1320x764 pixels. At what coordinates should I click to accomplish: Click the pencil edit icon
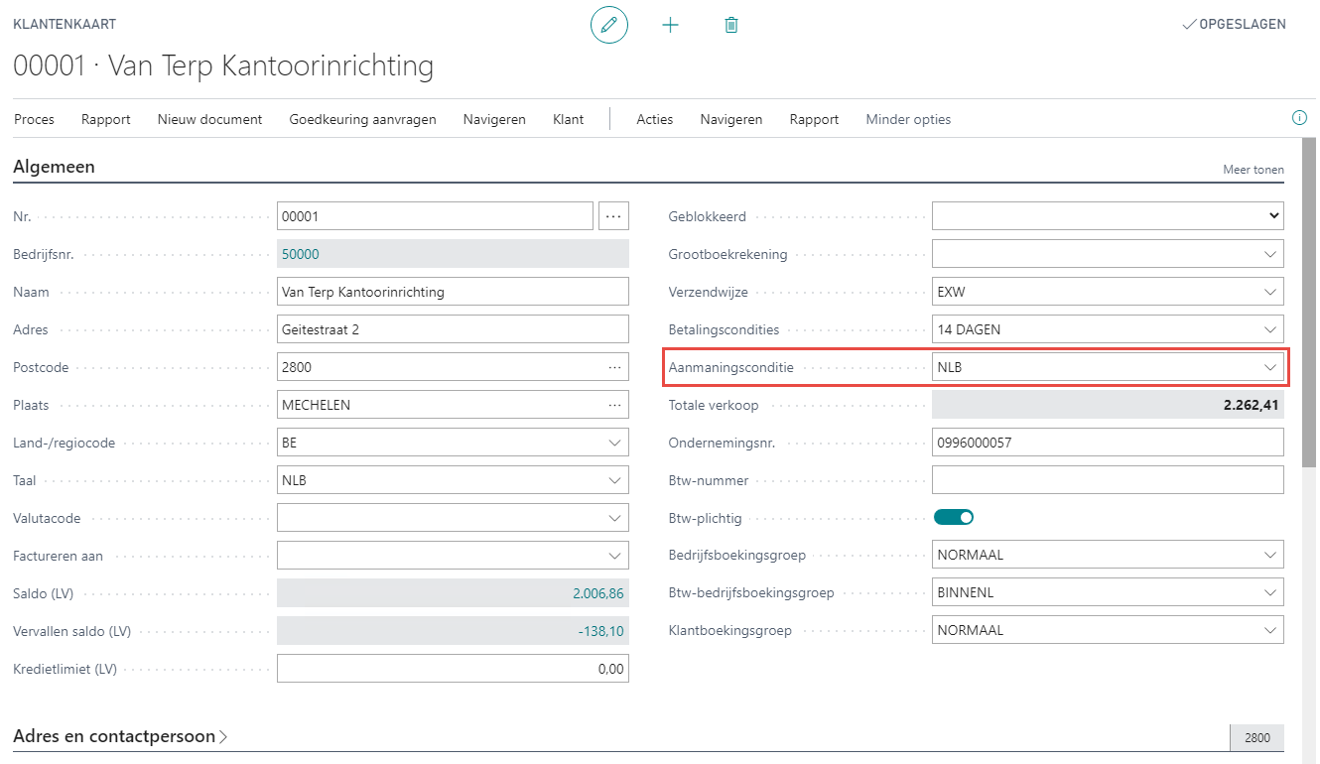(608, 25)
